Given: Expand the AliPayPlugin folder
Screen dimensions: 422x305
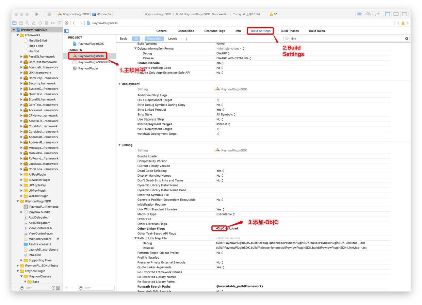Looking at the screenshot, I should tap(21, 175).
